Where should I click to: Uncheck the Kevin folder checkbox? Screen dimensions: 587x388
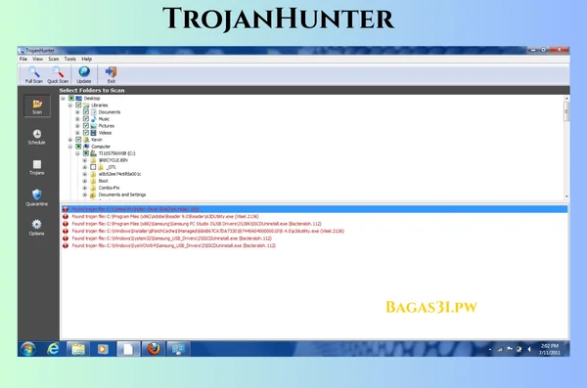pos(78,140)
